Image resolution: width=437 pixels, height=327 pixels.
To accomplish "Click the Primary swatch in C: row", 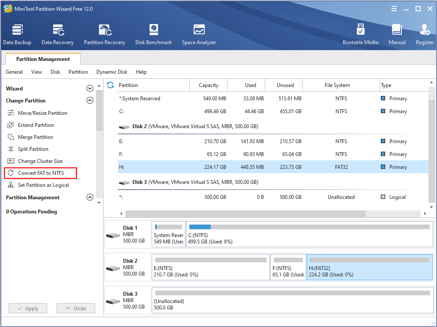I will pos(383,111).
